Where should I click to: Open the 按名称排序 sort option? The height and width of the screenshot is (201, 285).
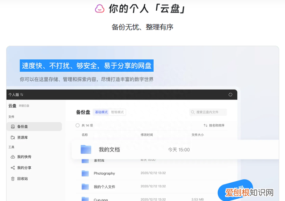tap(214, 125)
